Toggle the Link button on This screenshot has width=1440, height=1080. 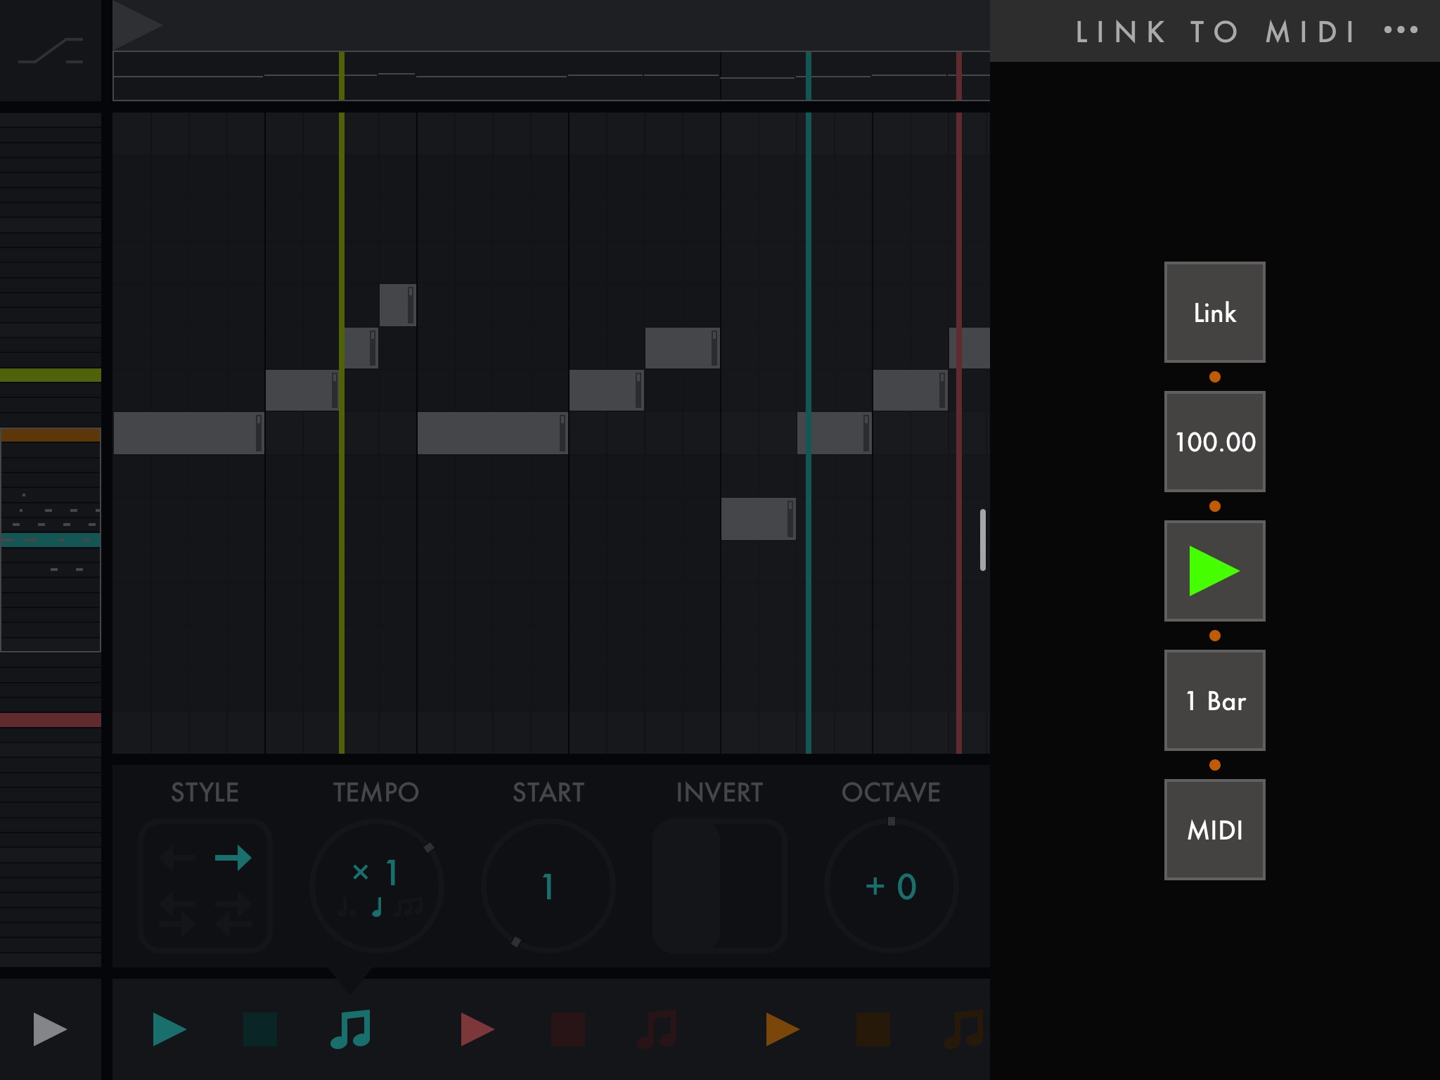[1214, 313]
